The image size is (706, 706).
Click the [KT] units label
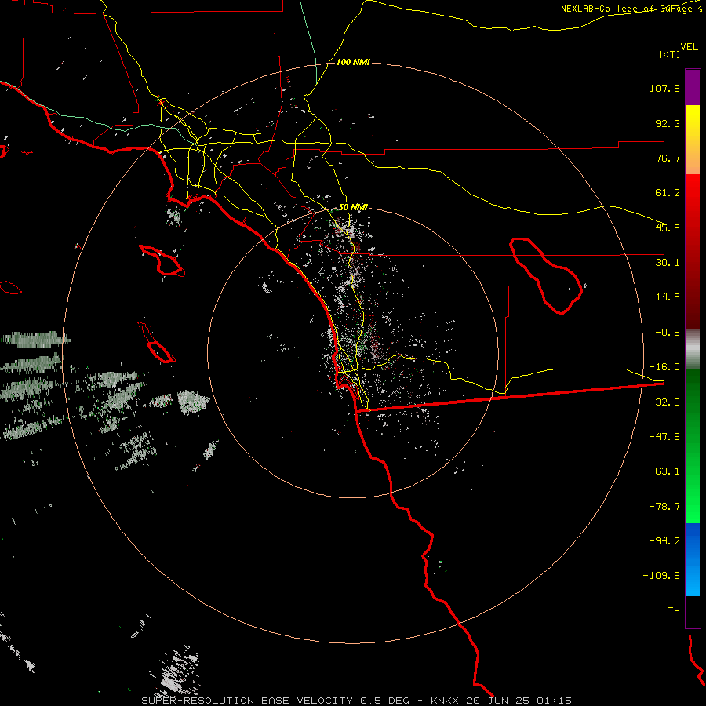click(x=669, y=54)
